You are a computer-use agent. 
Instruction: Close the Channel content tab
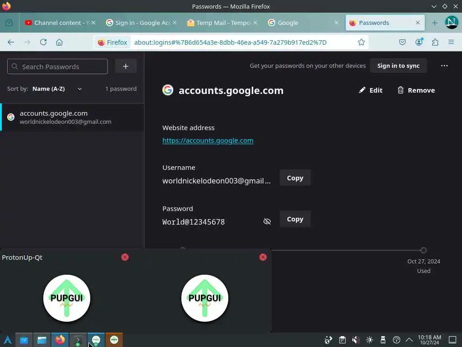(93, 23)
